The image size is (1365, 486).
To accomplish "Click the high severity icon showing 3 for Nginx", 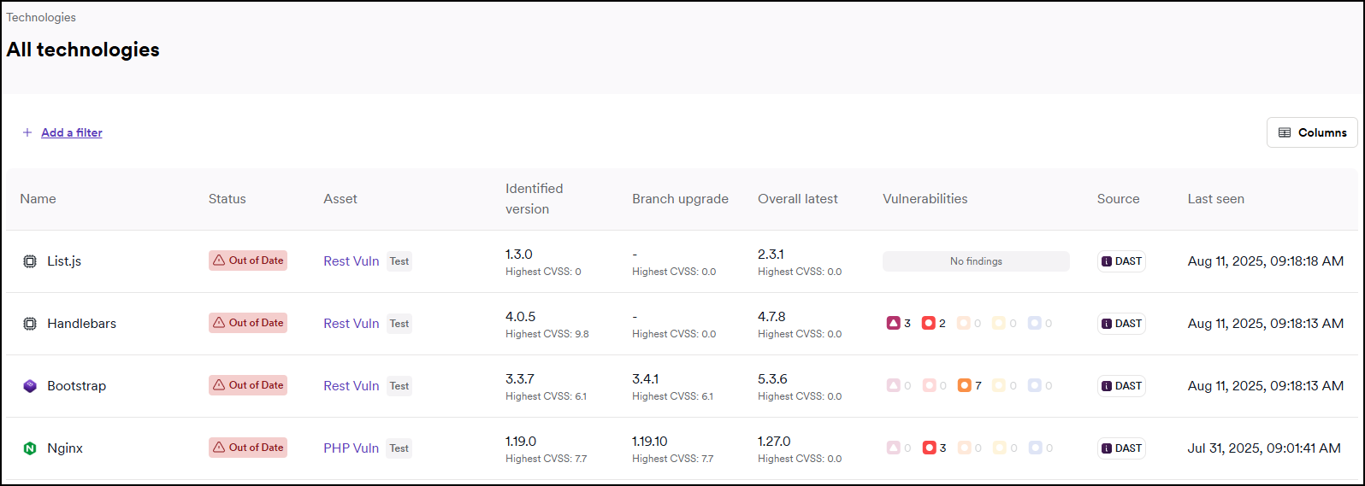I will pyautogui.click(x=930, y=448).
